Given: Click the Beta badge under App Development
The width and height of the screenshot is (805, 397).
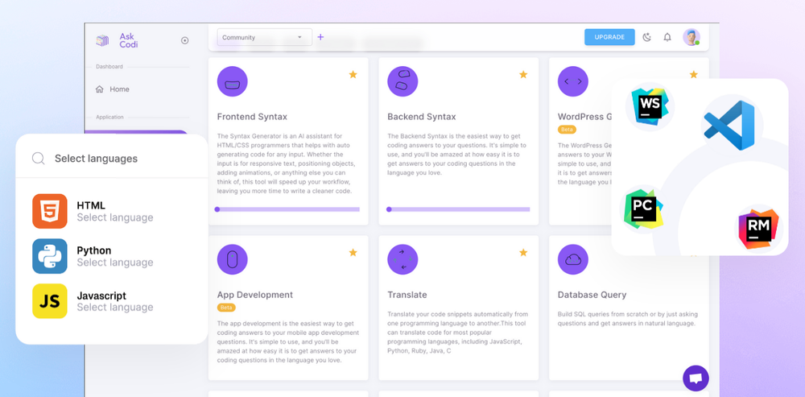Looking at the screenshot, I should click(226, 308).
